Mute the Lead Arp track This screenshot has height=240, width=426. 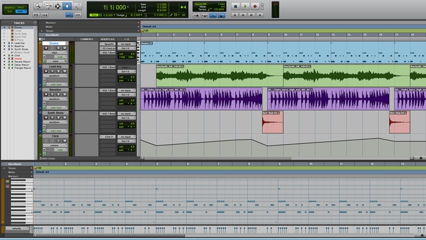[65, 71]
